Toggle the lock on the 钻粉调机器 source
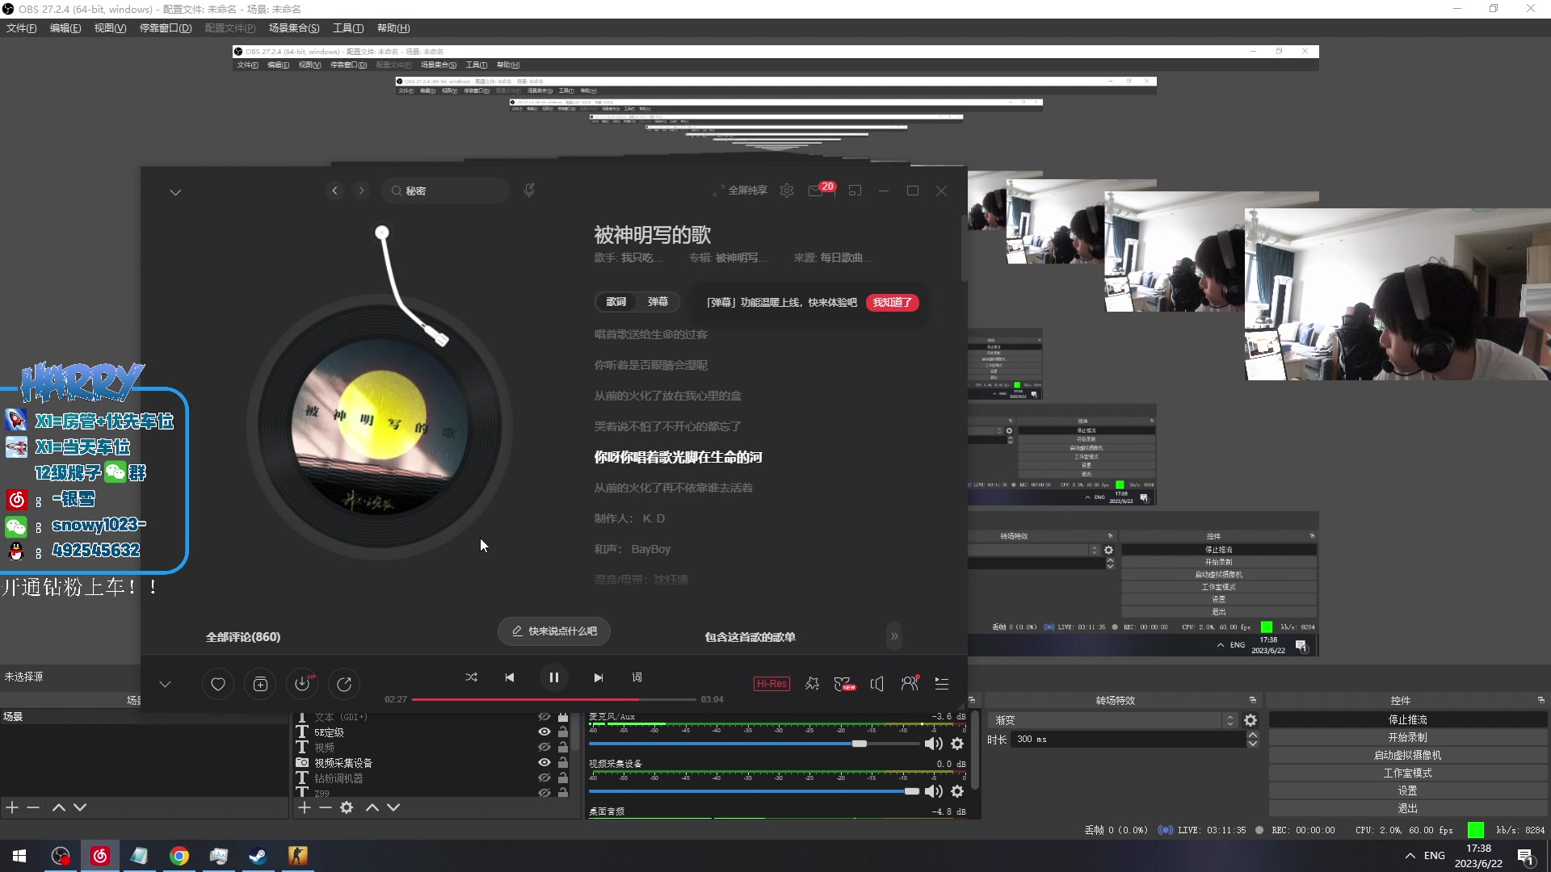Image resolution: width=1551 pixels, height=872 pixels. pyautogui.click(x=563, y=778)
